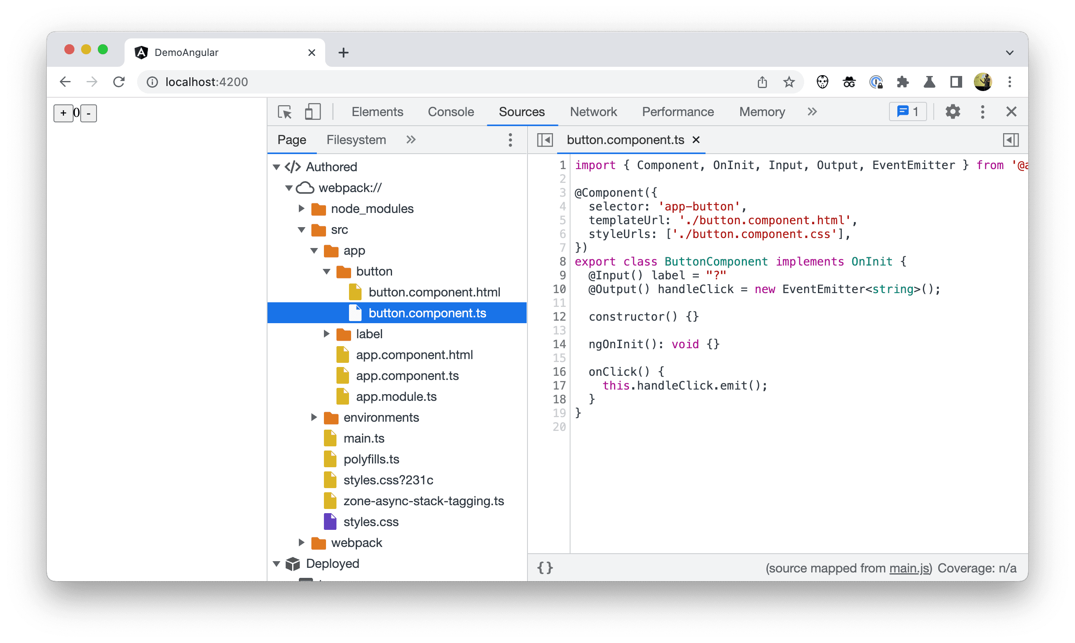The height and width of the screenshot is (643, 1075).
Task: Toggle the device toolbar icon
Action: click(313, 111)
